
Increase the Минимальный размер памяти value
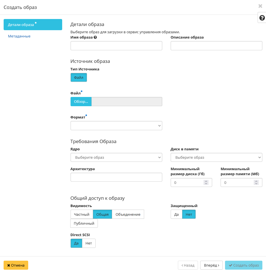[x=256, y=181]
